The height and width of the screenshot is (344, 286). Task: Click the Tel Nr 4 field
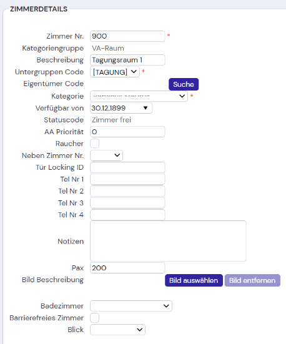point(127,215)
